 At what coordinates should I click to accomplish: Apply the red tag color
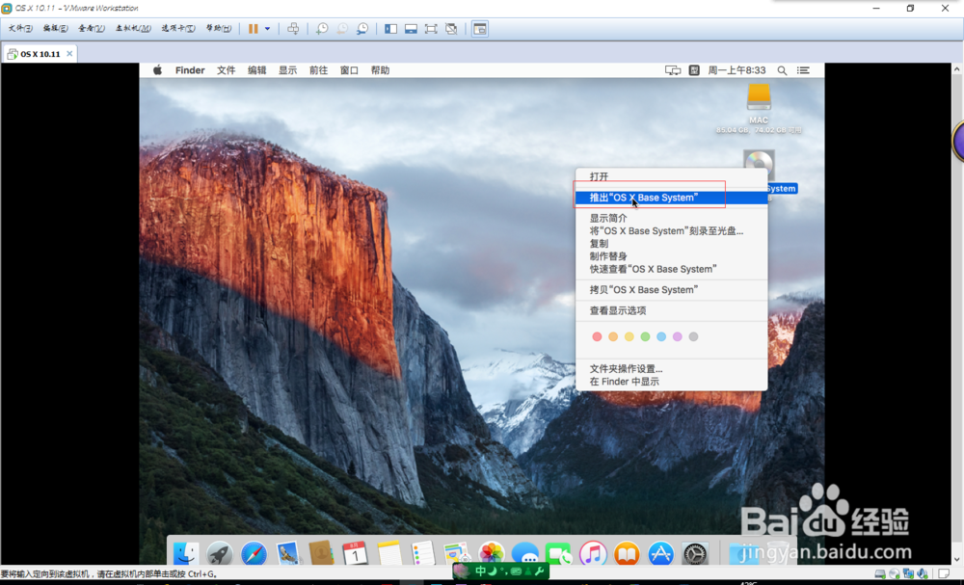click(x=597, y=336)
